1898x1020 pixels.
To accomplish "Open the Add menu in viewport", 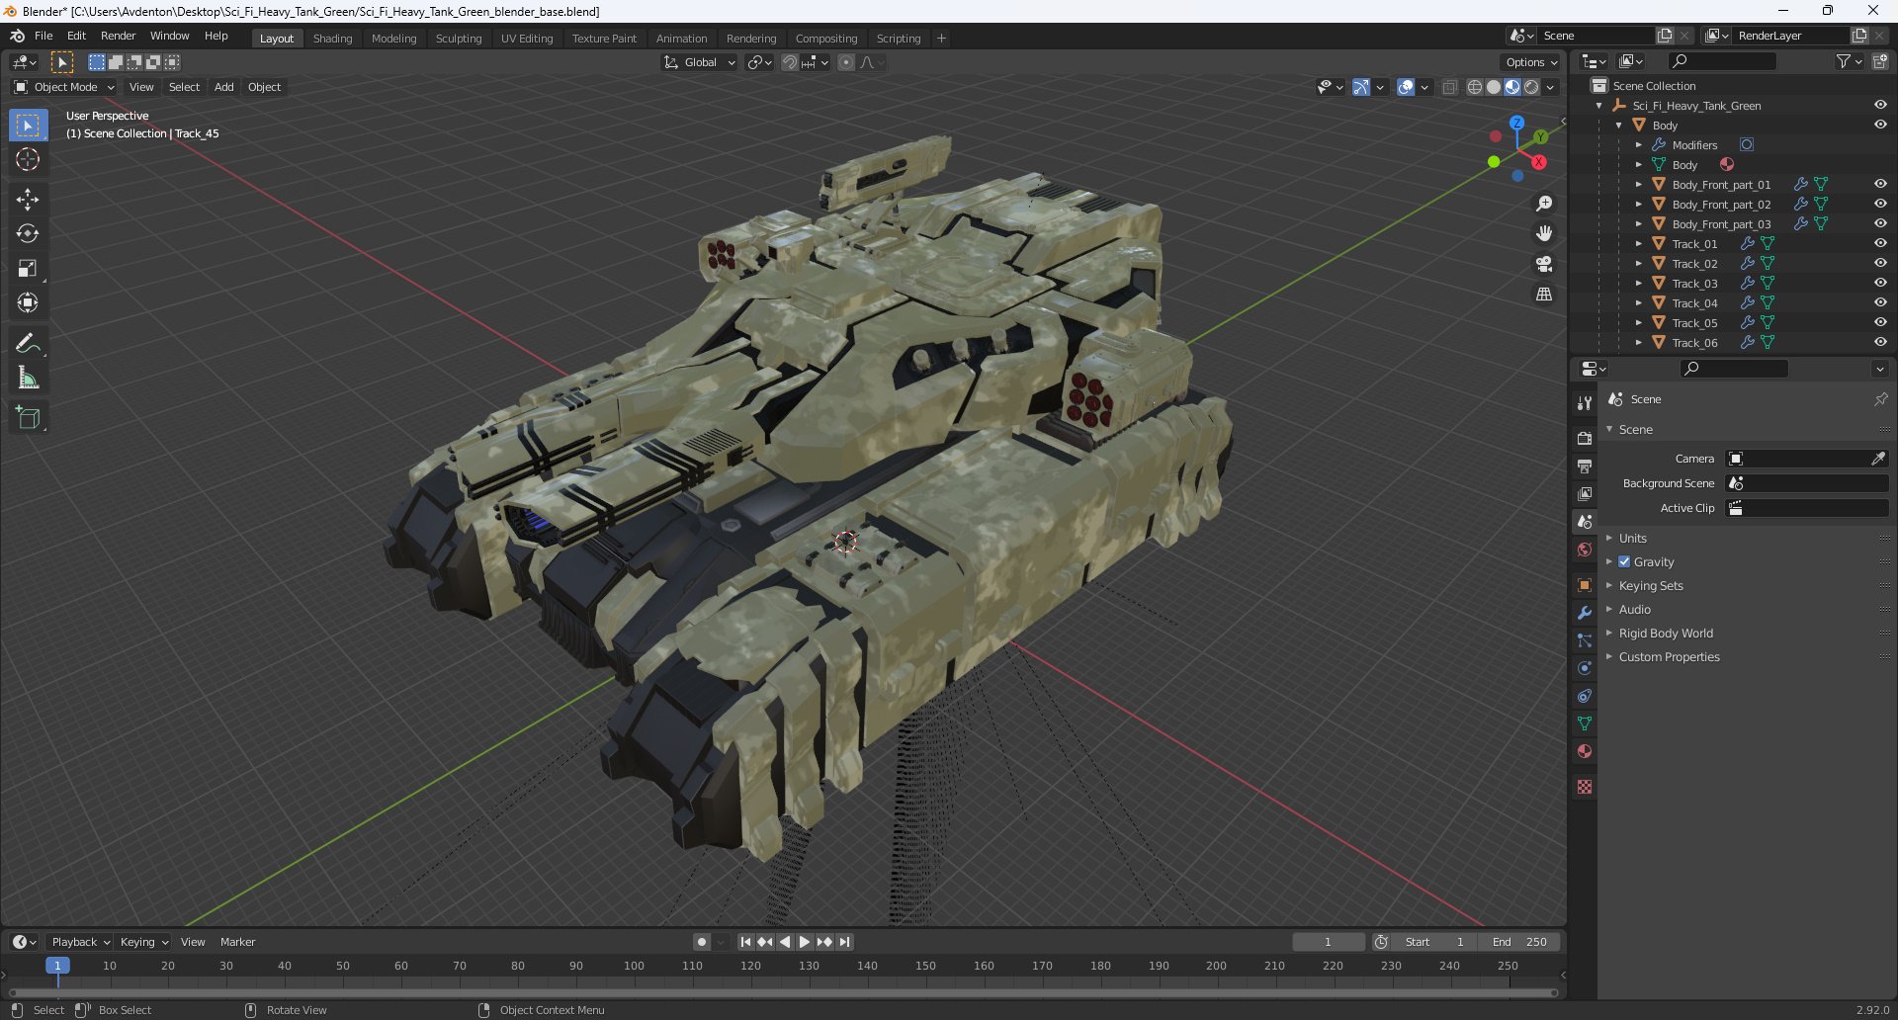I will pos(224,87).
